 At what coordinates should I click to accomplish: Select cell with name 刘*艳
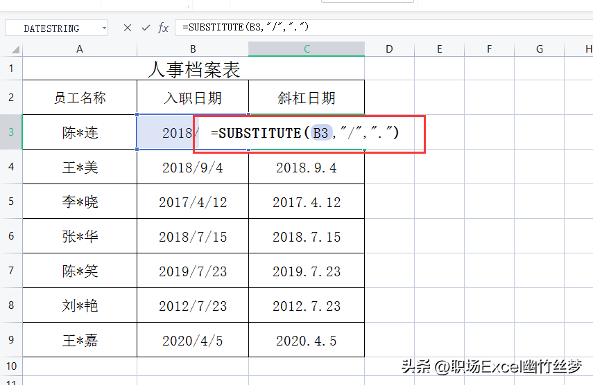pos(80,305)
